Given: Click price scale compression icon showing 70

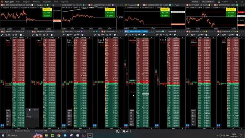Looking at the screenshot, I should (37, 35).
